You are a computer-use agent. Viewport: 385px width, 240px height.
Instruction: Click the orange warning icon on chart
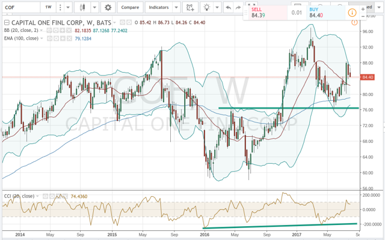[354, 23]
